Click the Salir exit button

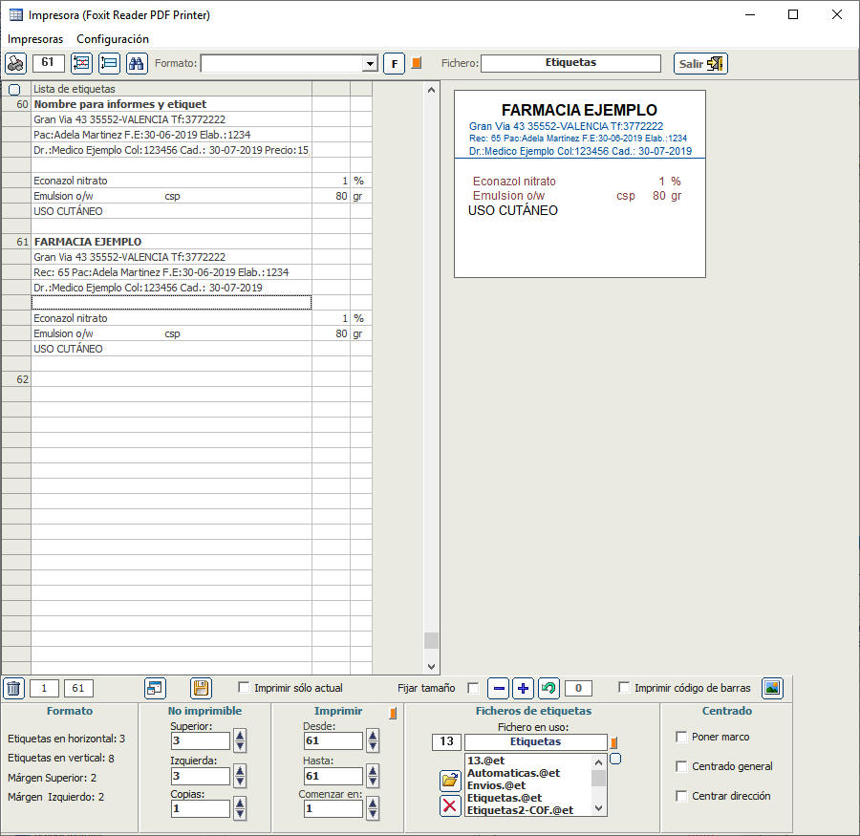700,64
